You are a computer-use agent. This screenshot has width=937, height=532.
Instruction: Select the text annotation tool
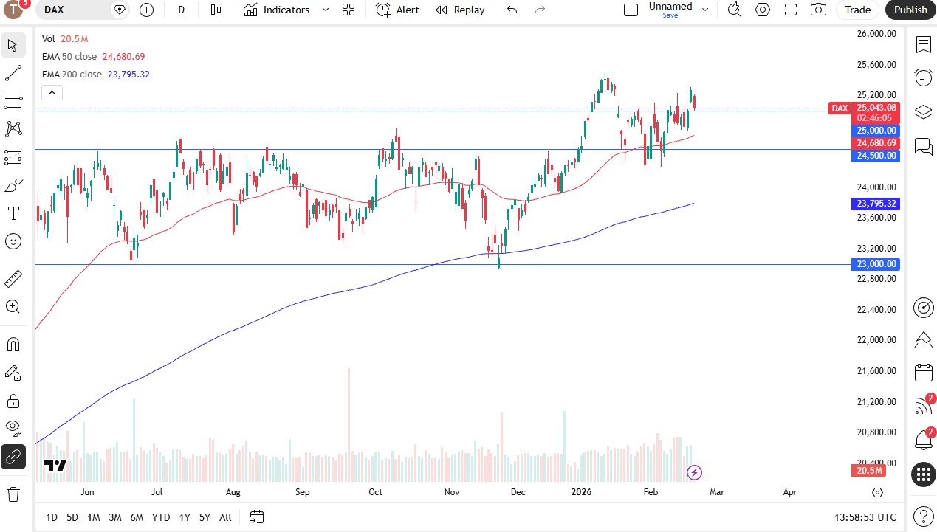(x=13, y=213)
